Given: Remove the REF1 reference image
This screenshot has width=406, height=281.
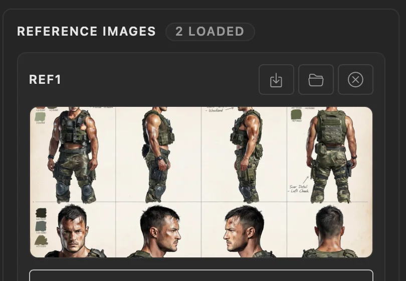Looking at the screenshot, I should point(355,80).
